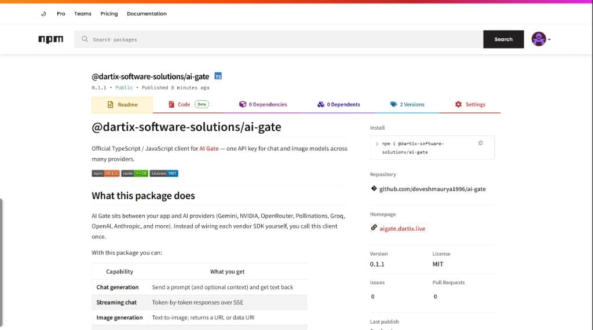Click the TypeScript TS badge icon
593x330 pixels.
point(218,76)
